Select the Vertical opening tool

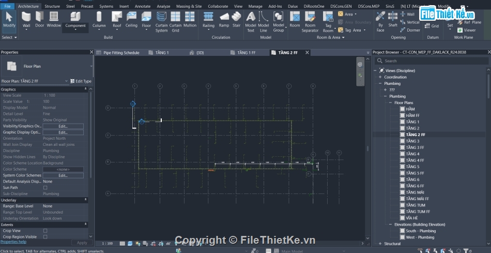click(410, 22)
